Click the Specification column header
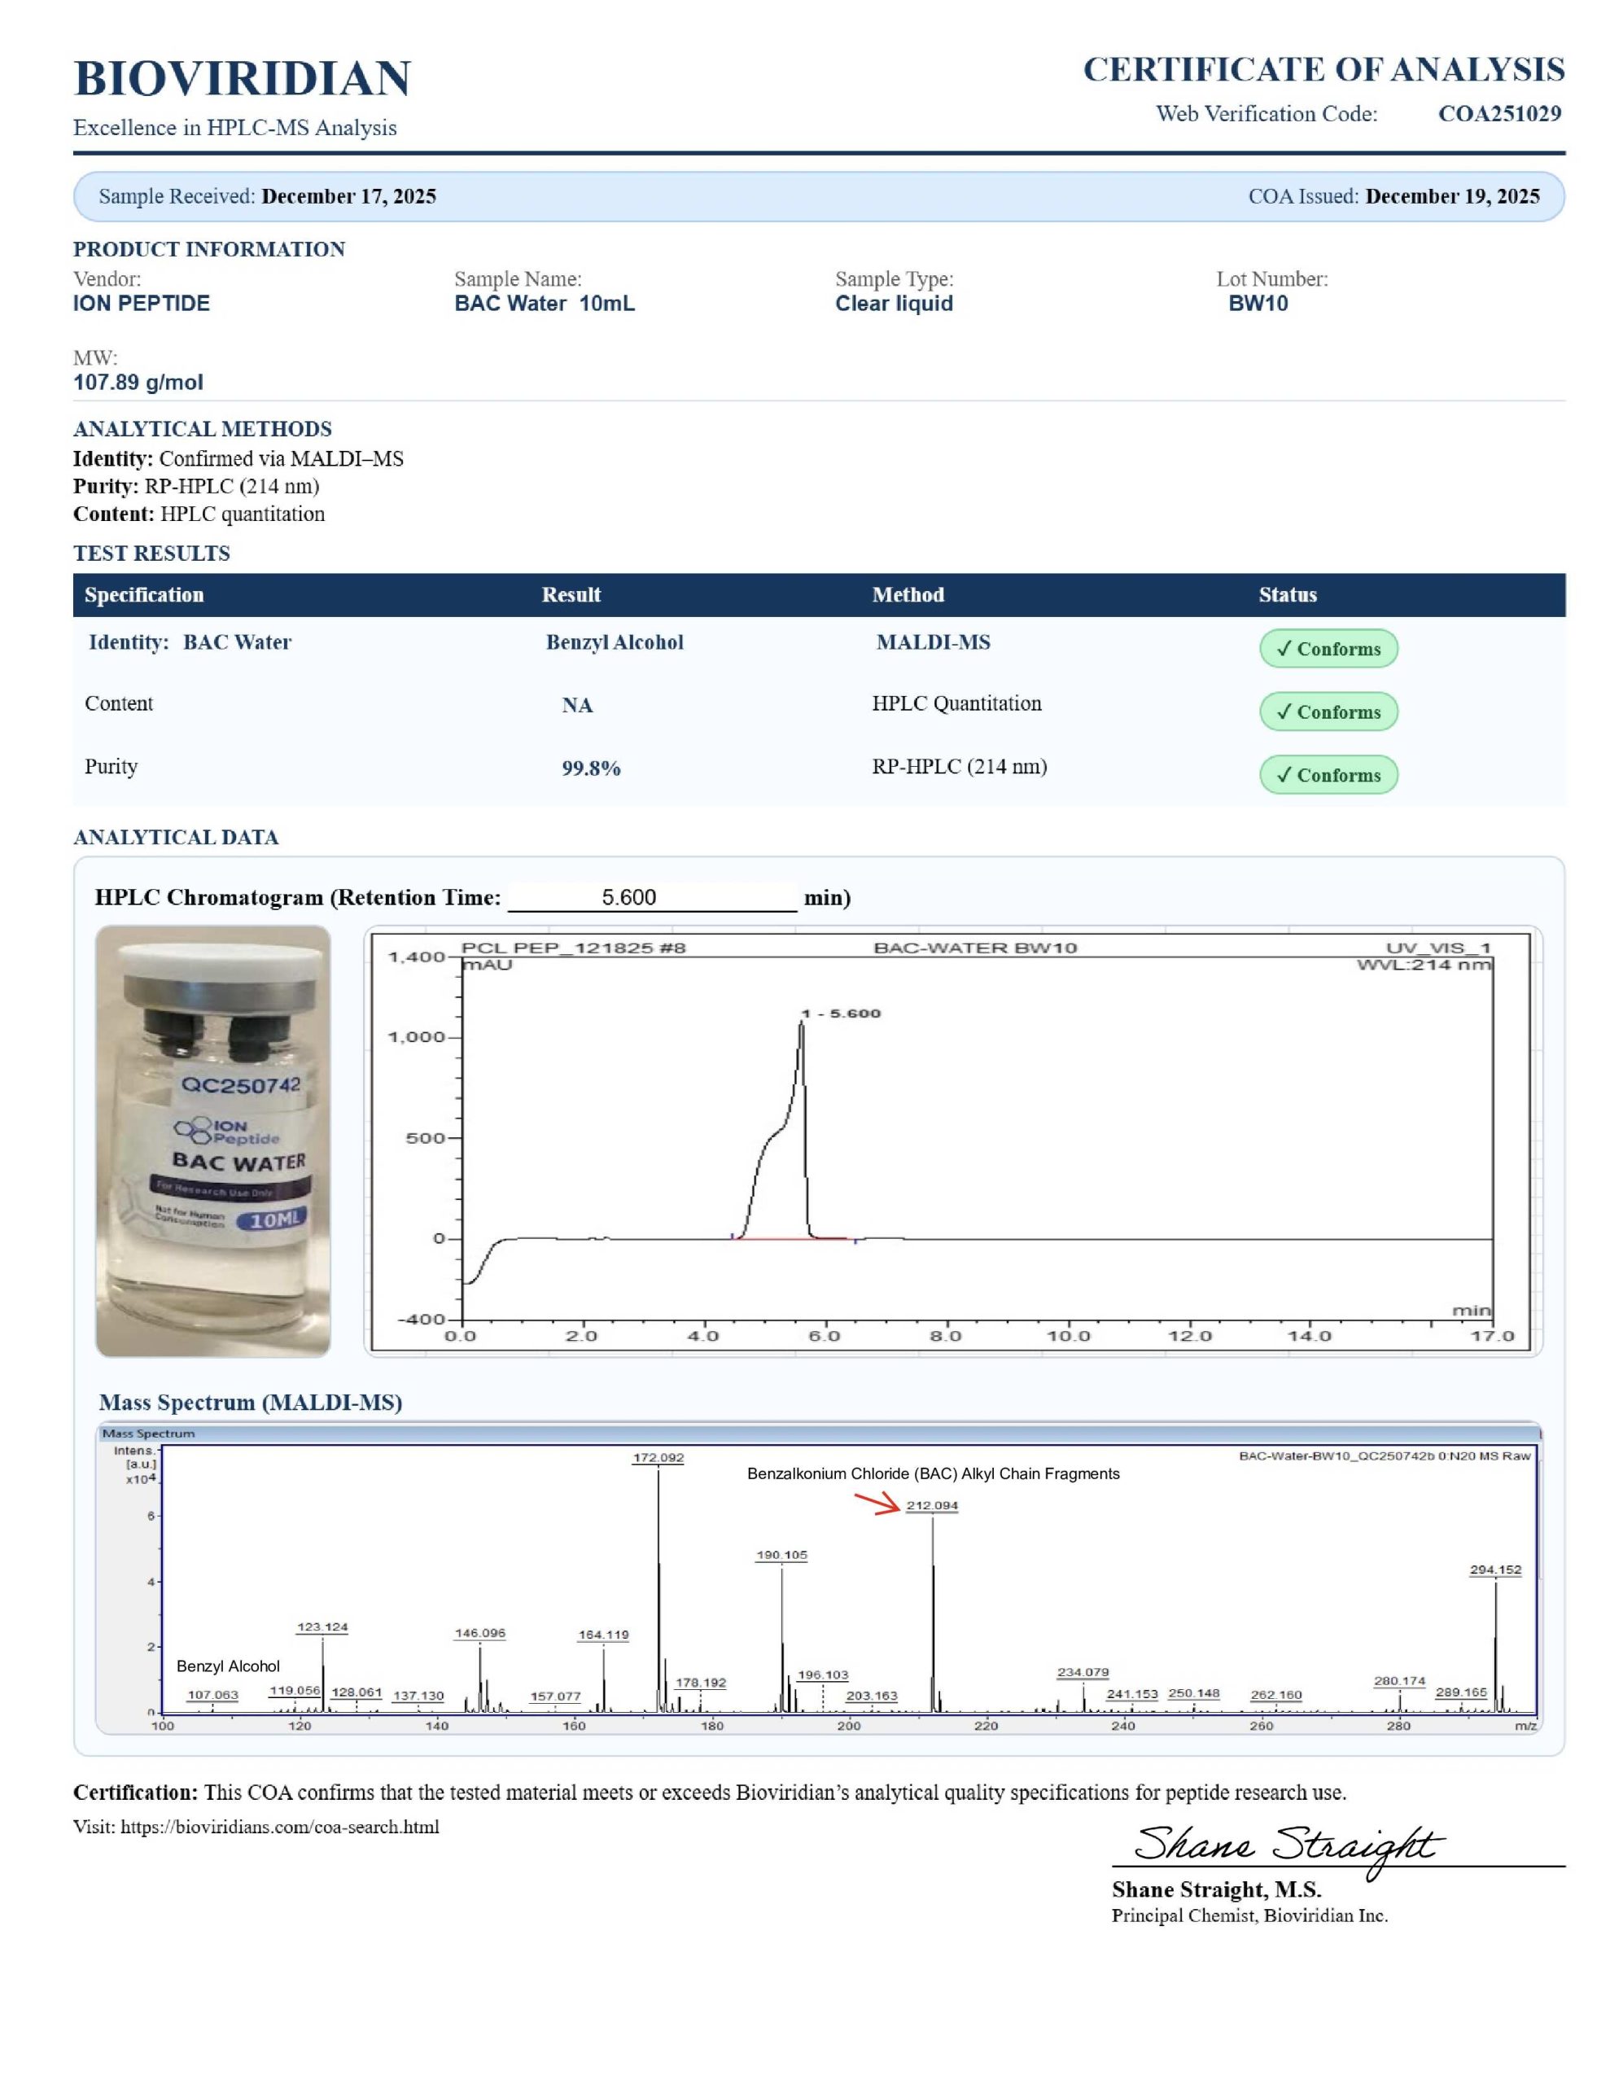 coord(144,594)
